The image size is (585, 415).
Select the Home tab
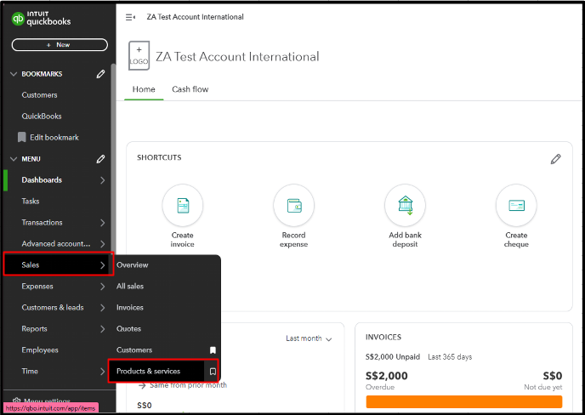tap(144, 89)
